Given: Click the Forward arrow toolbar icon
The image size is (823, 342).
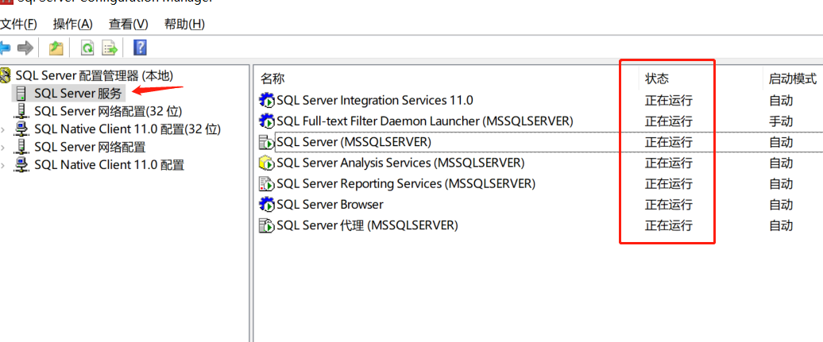Looking at the screenshot, I should 25,48.
